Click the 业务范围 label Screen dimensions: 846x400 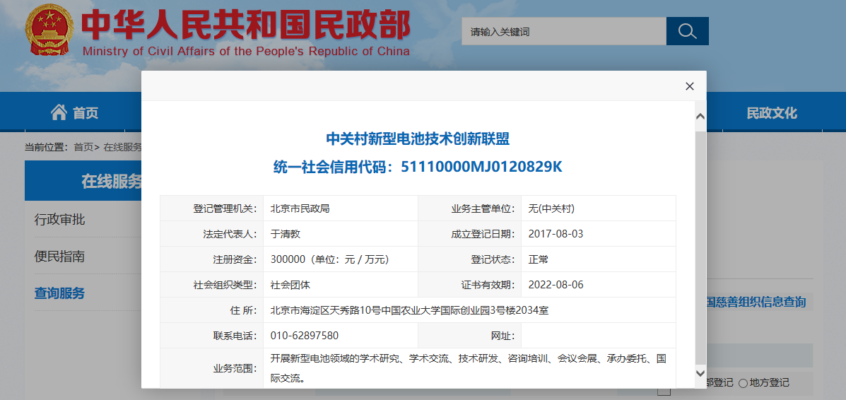pos(235,369)
